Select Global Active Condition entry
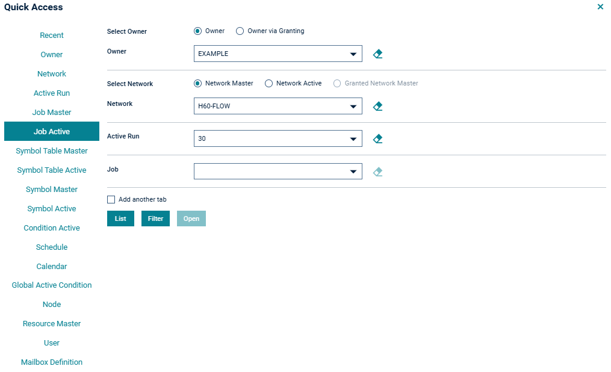 [51, 285]
